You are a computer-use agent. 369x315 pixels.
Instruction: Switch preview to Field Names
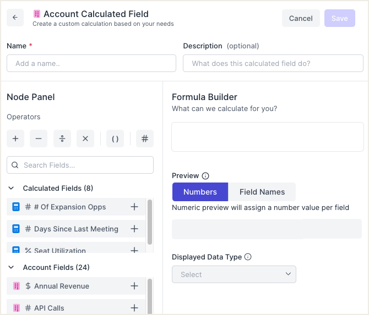[262, 192]
